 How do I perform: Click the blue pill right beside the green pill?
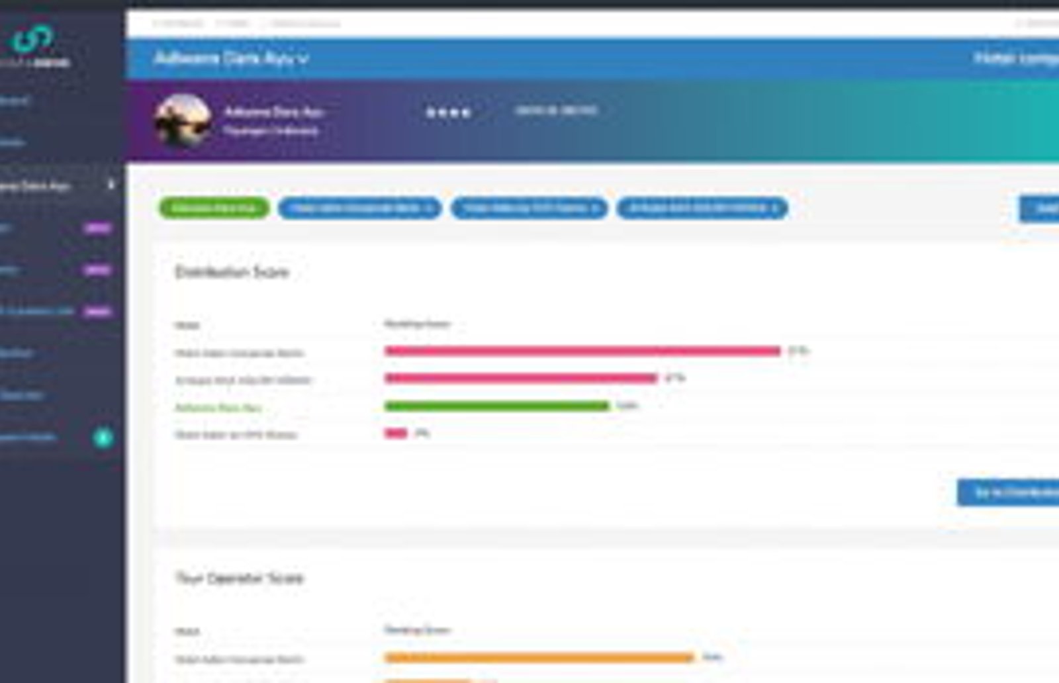point(359,208)
